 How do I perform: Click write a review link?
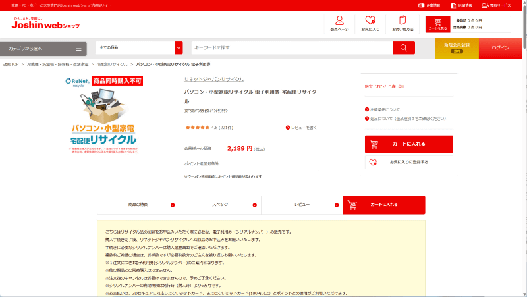[x=301, y=128]
